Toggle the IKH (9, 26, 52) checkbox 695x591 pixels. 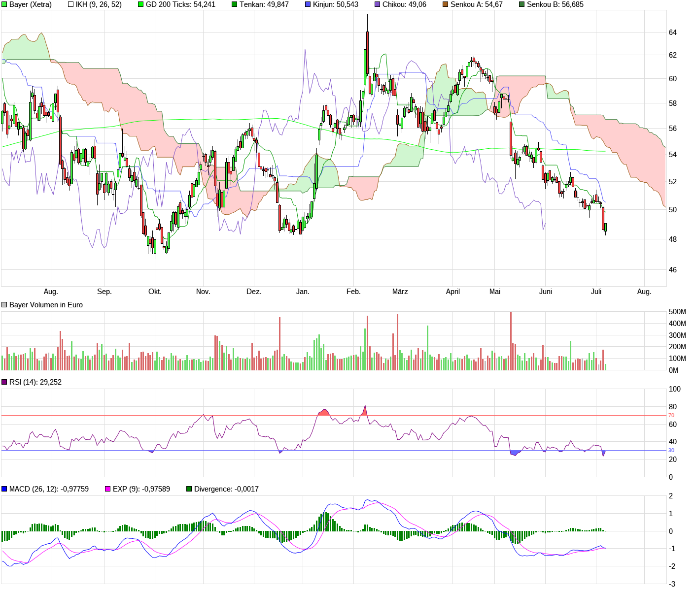pyautogui.click(x=69, y=5)
